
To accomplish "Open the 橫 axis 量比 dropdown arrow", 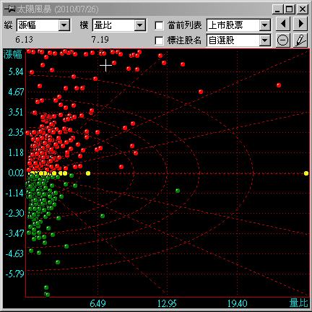I will [140, 25].
